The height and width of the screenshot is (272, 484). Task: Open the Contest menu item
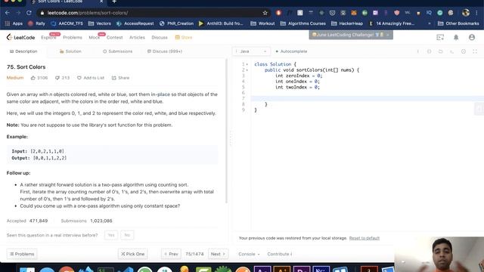point(114,37)
